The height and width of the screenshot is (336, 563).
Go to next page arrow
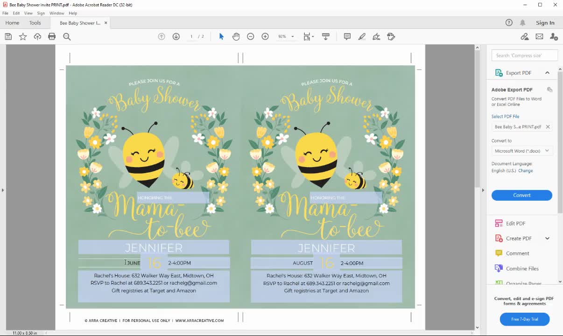(x=176, y=36)
